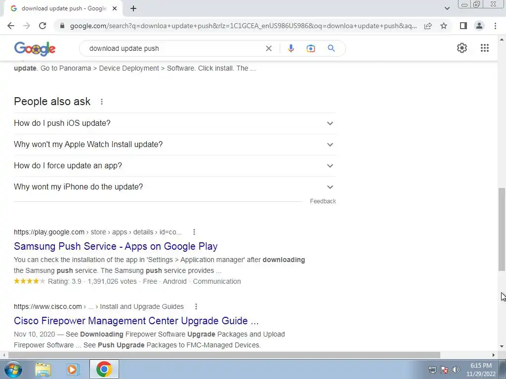Switch to Chrome in the taskbar
Image resolution: width=506 pixels, height=379 pixels.
coord(104,369)
